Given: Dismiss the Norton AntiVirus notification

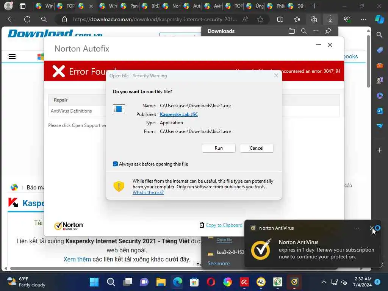Looking at the screenshot, I should click(x=371, y=228).
